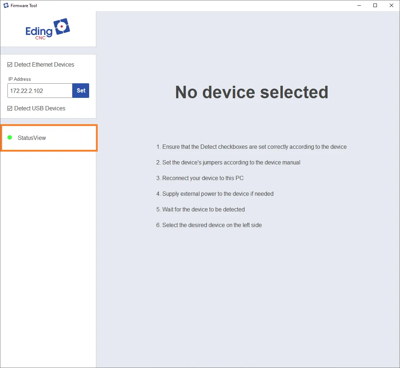Image resolution: width=400 pixels, height=368 pixels.
Task: Click instruction 'Ensure that the Detect checkboxes' line
Action: 251,147
